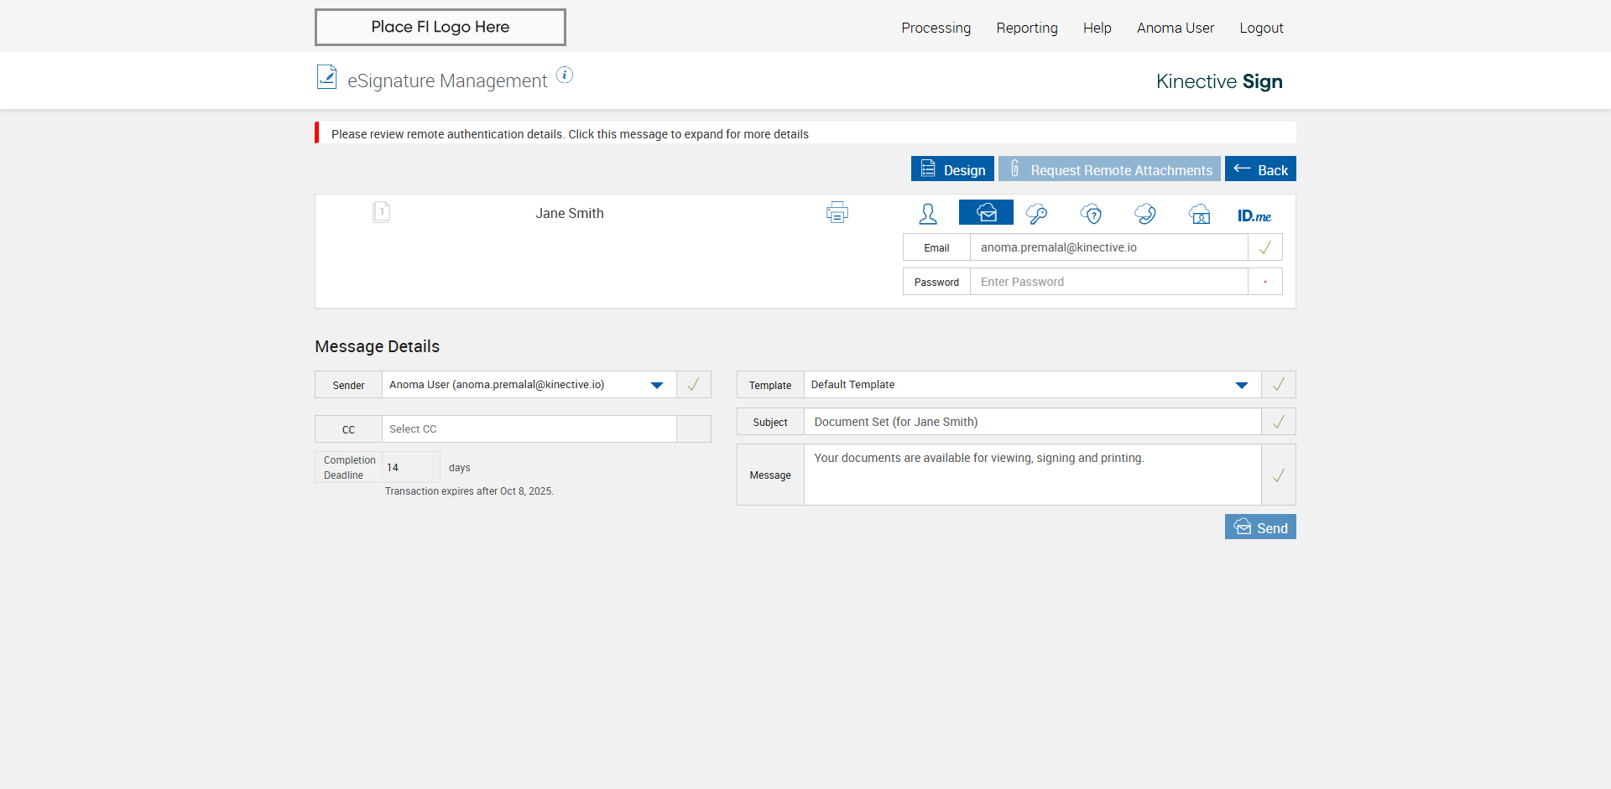Viewport: 1611px width, 789px height.
Task: Choose the ID.me authentication option
Action: (1254, 215)
